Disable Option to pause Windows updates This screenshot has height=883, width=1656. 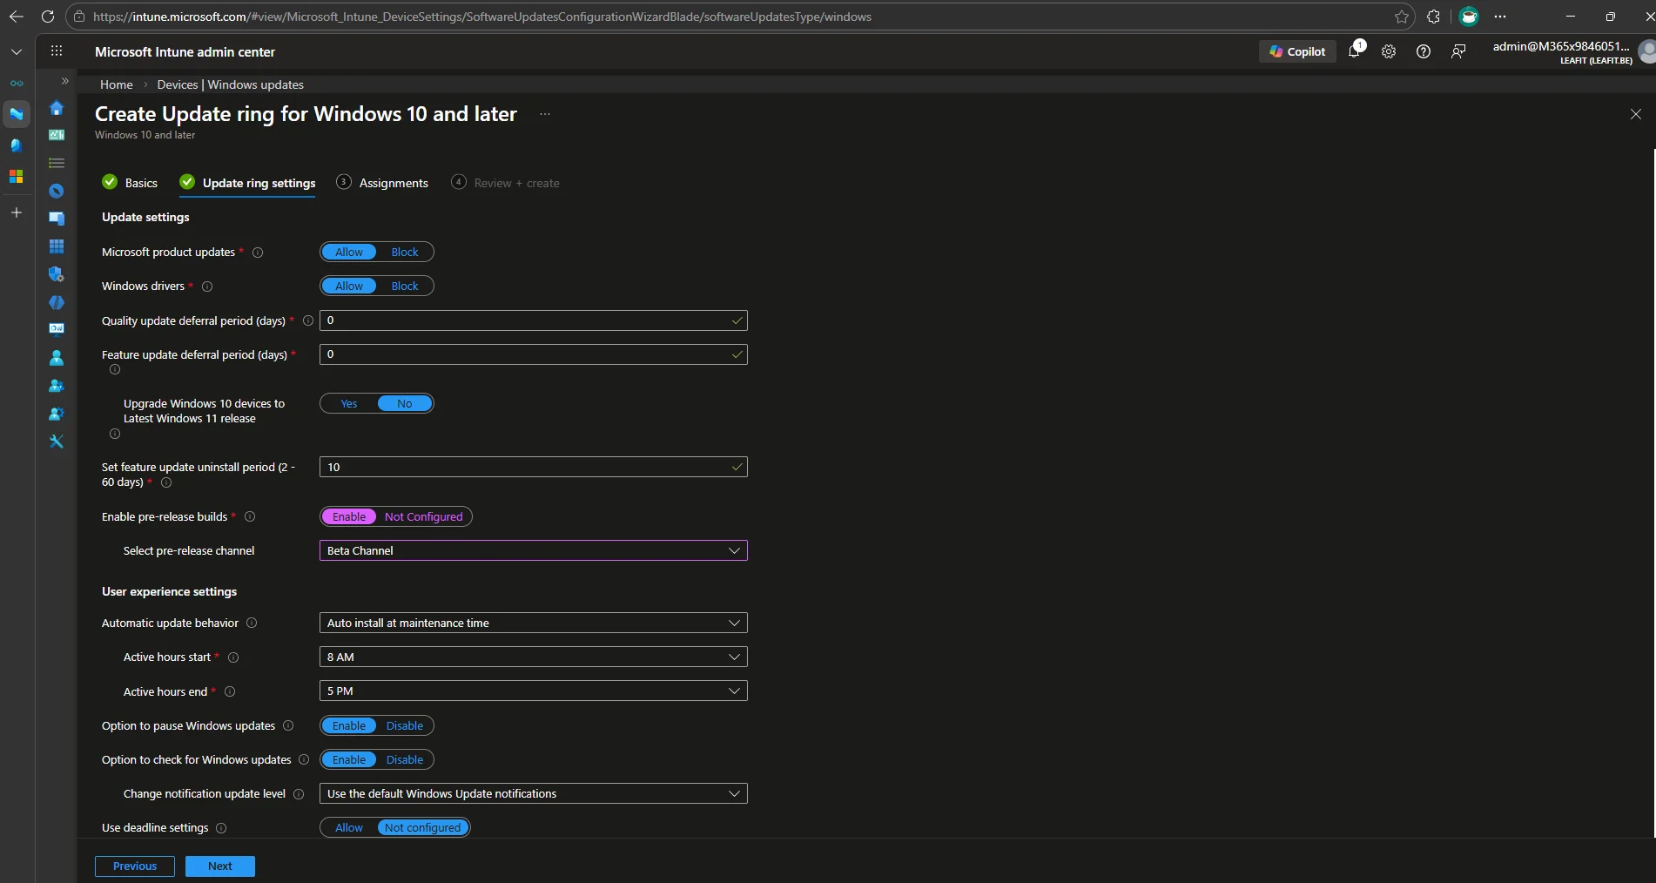pyautogui.click(x=405, y=725)
